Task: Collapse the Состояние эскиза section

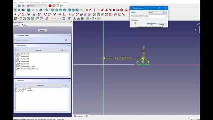Action: tap(69, 35)
